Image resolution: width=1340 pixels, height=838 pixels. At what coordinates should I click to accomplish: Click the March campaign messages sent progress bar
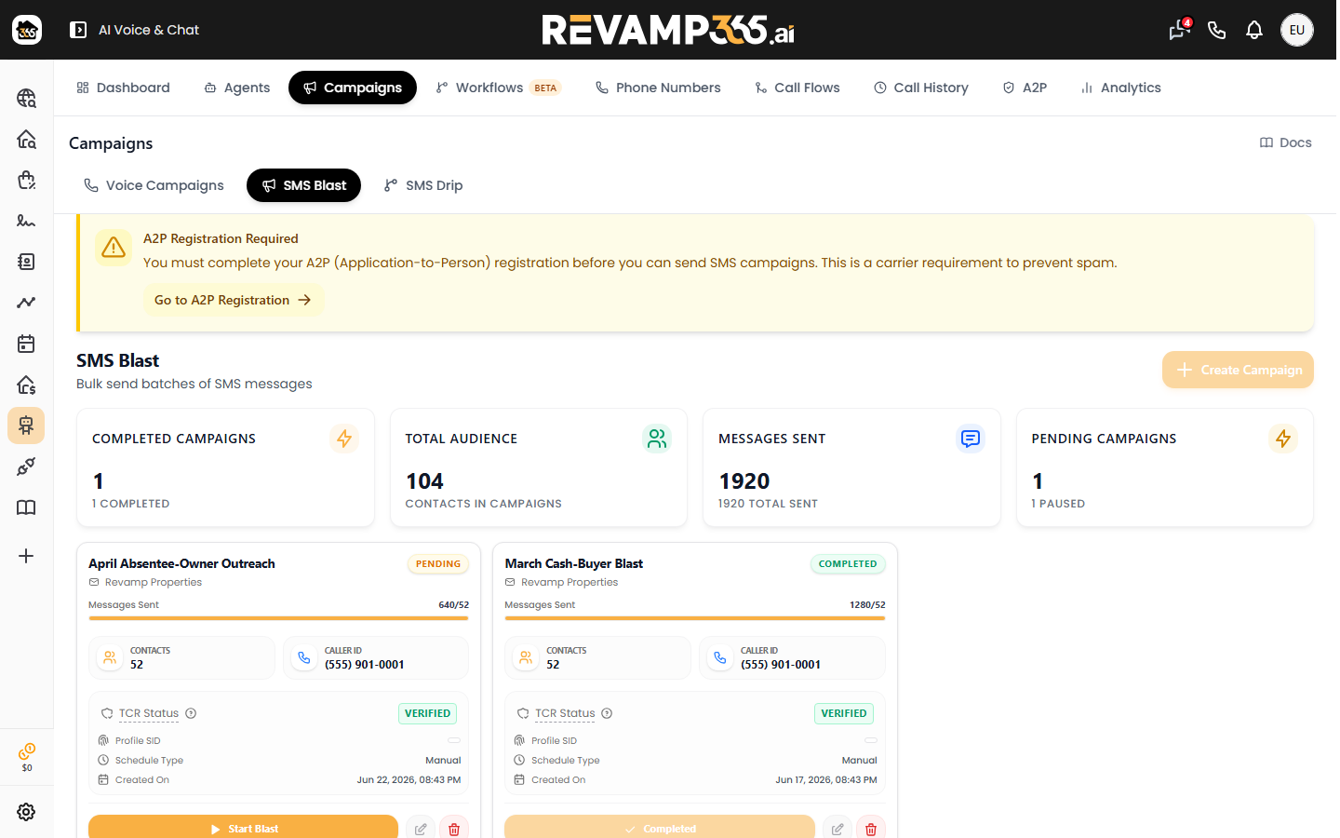[x=695, y=618]
